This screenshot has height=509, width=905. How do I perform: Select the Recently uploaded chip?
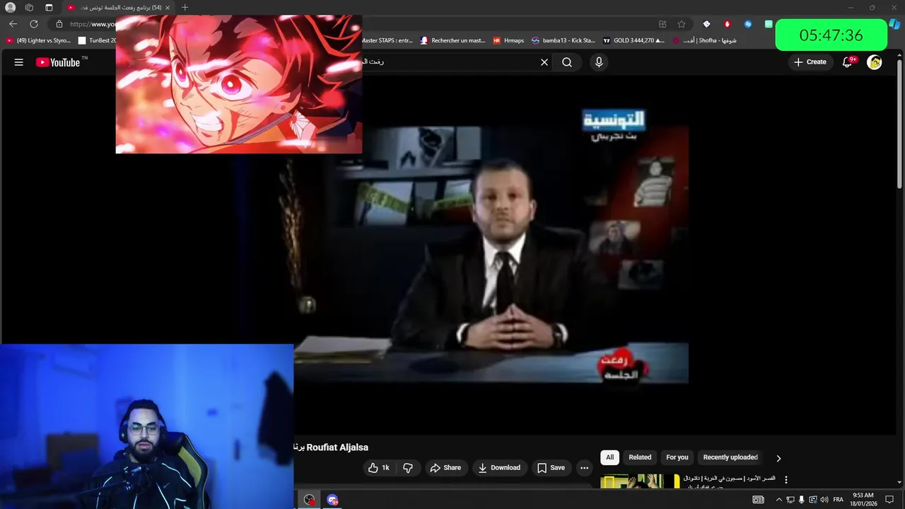[x=730, y=457]
